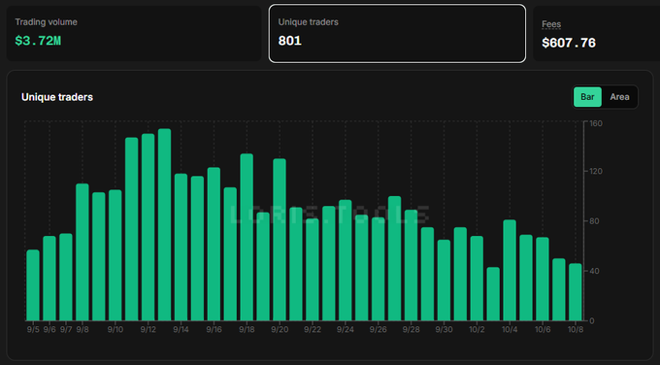This screenshot has height=365, width=660.
Task: Click the 10/2 date axis label
Action: (477, 330)
